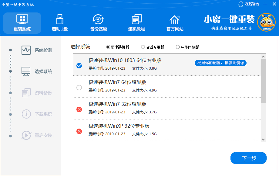Select the Win10 1803 list entry
This screenshot has height=176, width=279.
point(136,64)
